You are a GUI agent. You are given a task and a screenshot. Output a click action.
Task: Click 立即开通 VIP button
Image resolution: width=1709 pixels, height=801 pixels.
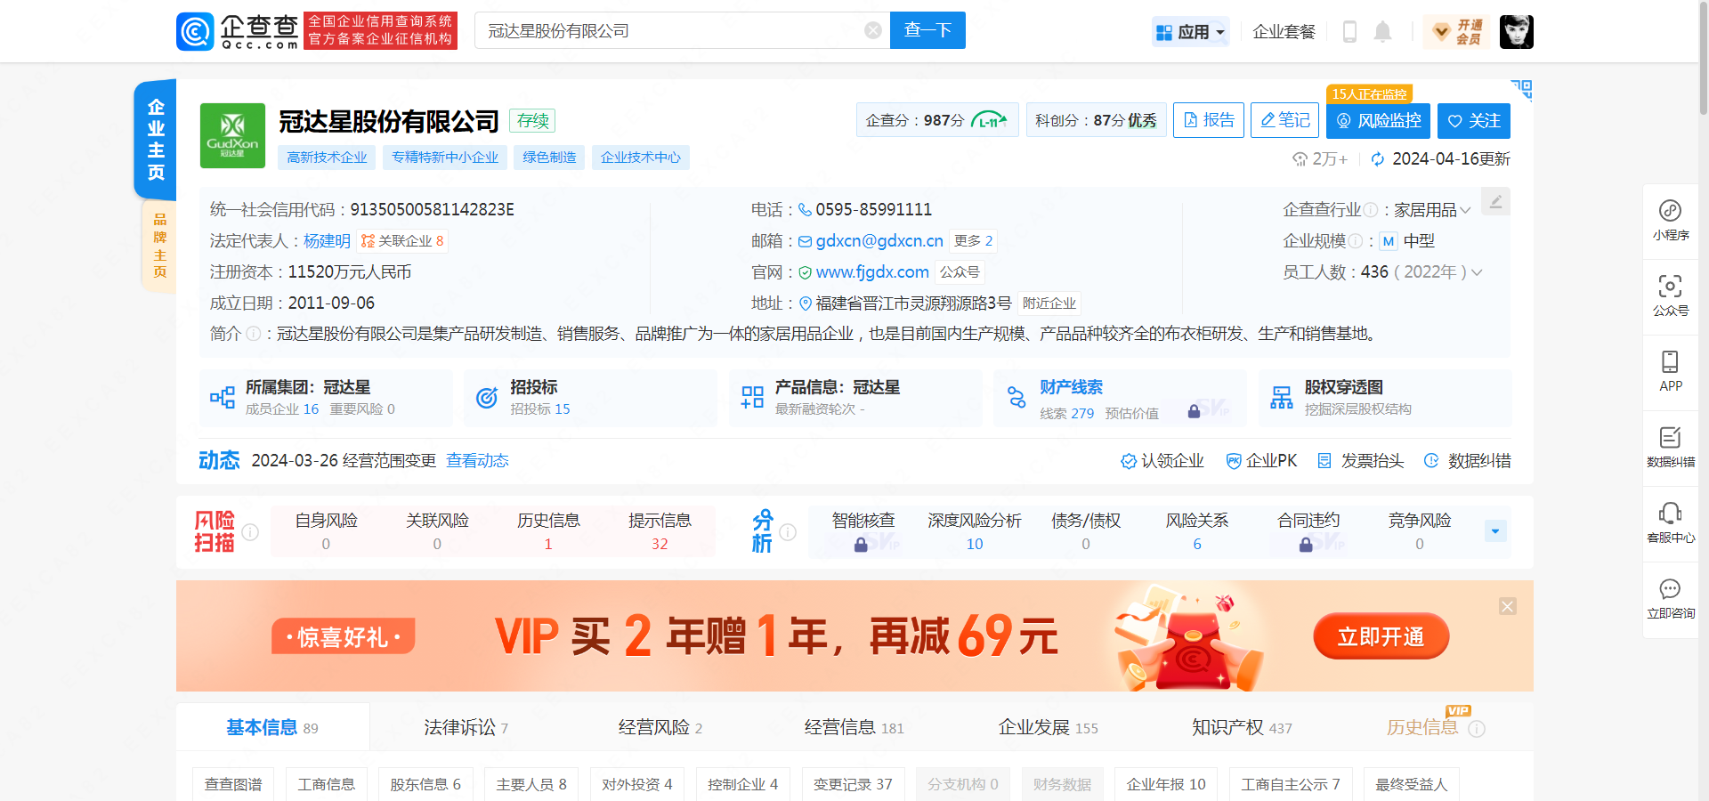tap(1381, 636)
